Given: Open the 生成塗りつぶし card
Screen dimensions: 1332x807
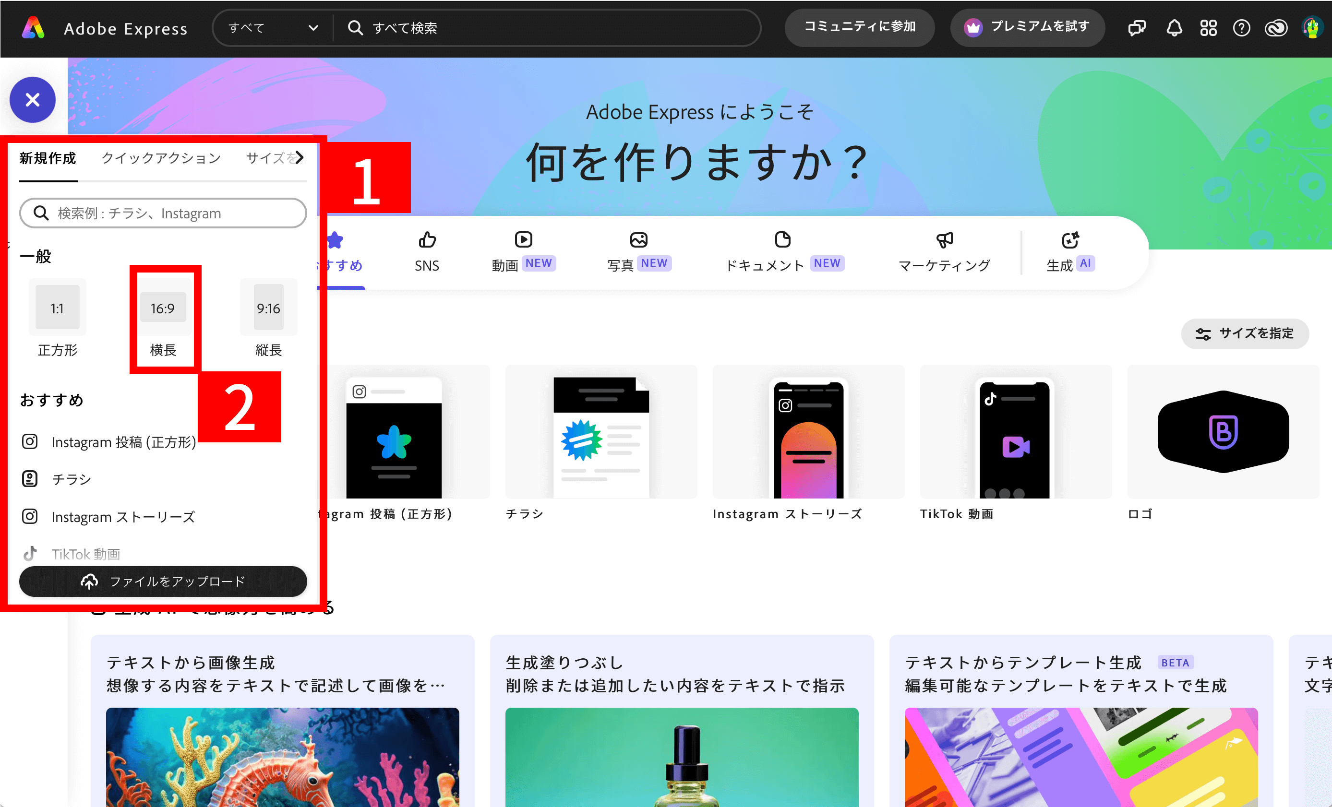Looking at the screenshot, I should tap(682, 721).
